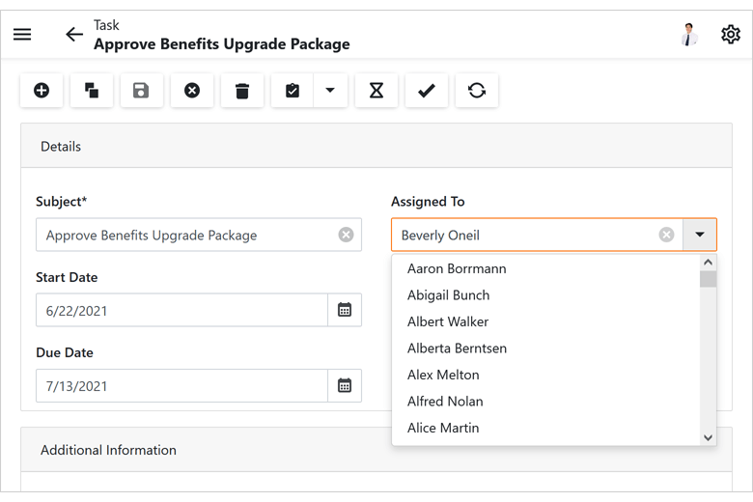Click the Cancel (circled X) toolbar icon
Viewport: 753px width, 502px height.
pyautogui.click(x=192, y=91)
